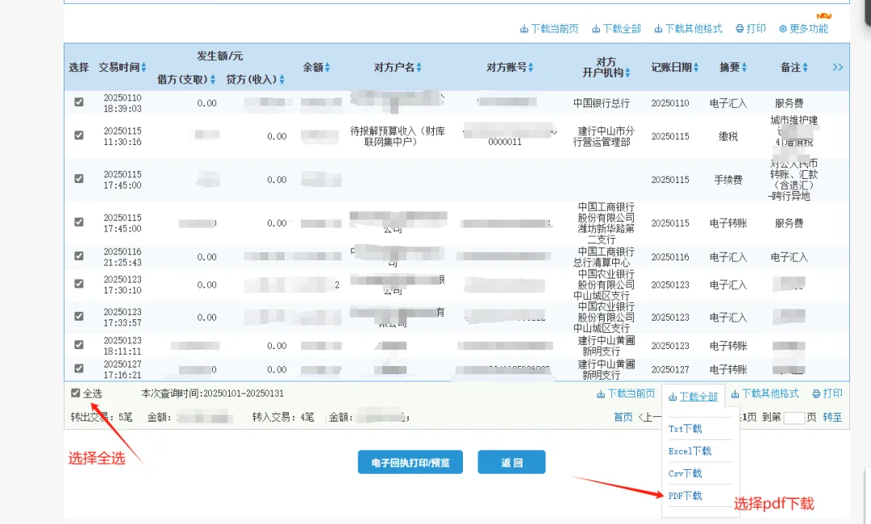The width and height of the screenshot is (871, 524).
Task: Click the bottom-bar 下载其他格式 icon
Action: [x=736, y=394]
